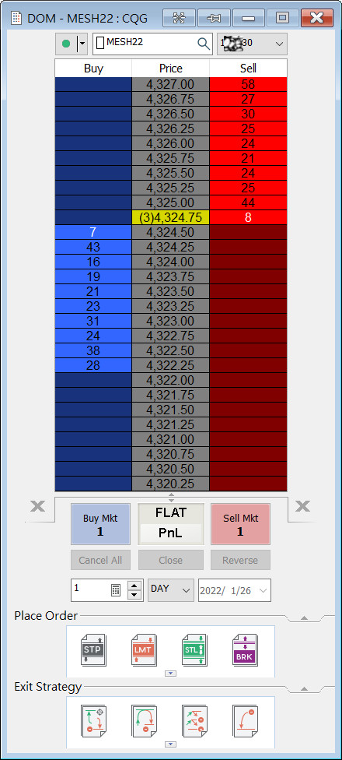The image size is (342, 760).
Task: Collapse the Place Order section
Action: pos(304,617)
